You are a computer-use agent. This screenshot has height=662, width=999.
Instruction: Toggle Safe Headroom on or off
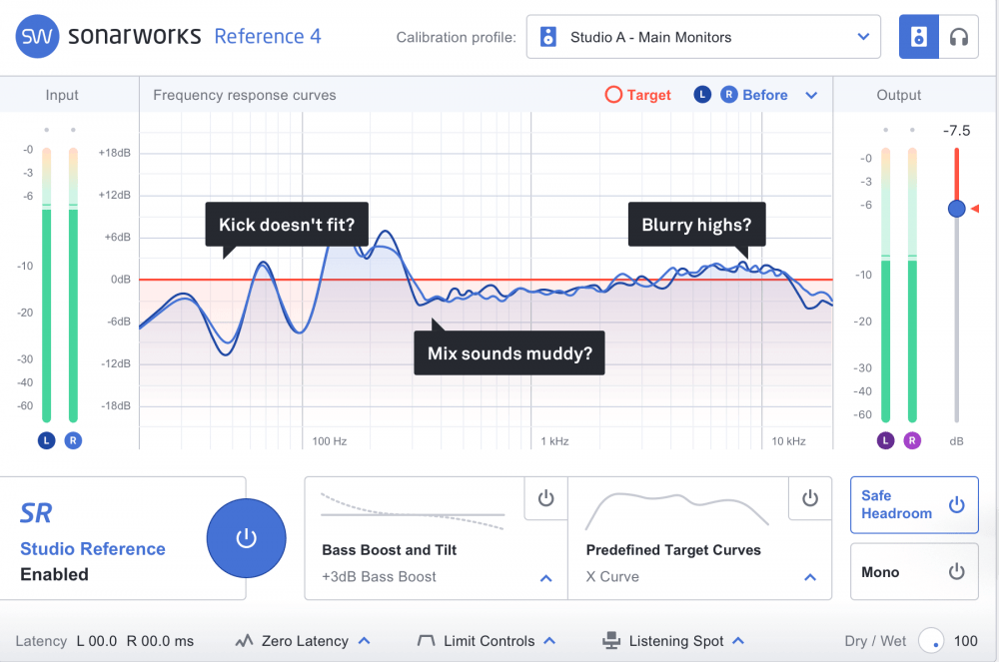[956, 504]
